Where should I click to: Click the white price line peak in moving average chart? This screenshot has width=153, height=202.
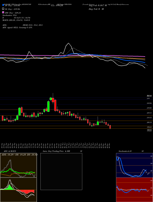[69, 43]
